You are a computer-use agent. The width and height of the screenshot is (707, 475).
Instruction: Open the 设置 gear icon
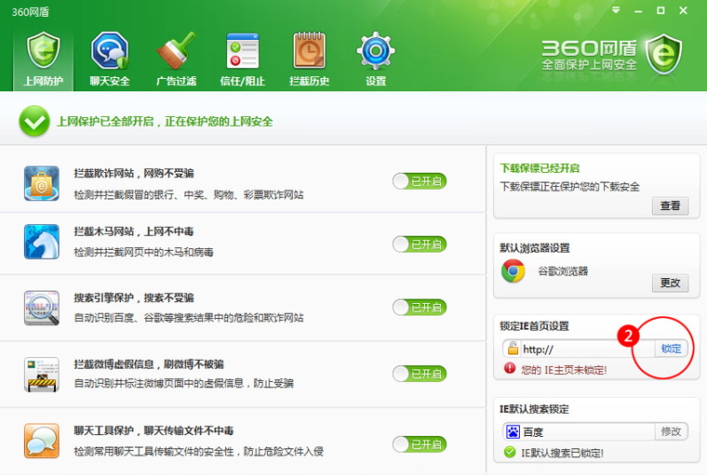[x=375, y=59]
